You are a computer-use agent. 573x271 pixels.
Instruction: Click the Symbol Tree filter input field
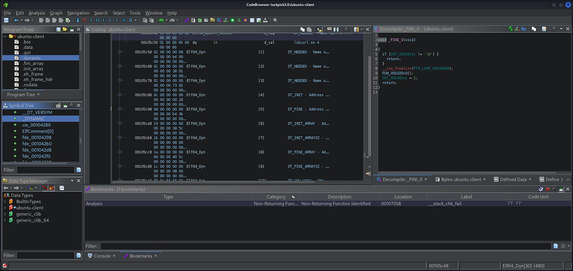pyautogui.click(x=45, y=170)
